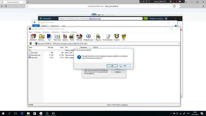Click the Комментарий icon in WinRAR
The height and width of the screenshot is (116, 206).
[x=108, y=37]
